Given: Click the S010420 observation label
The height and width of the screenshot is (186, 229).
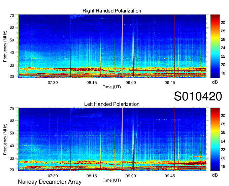Looking at the screenshot, I should [198, 96].
